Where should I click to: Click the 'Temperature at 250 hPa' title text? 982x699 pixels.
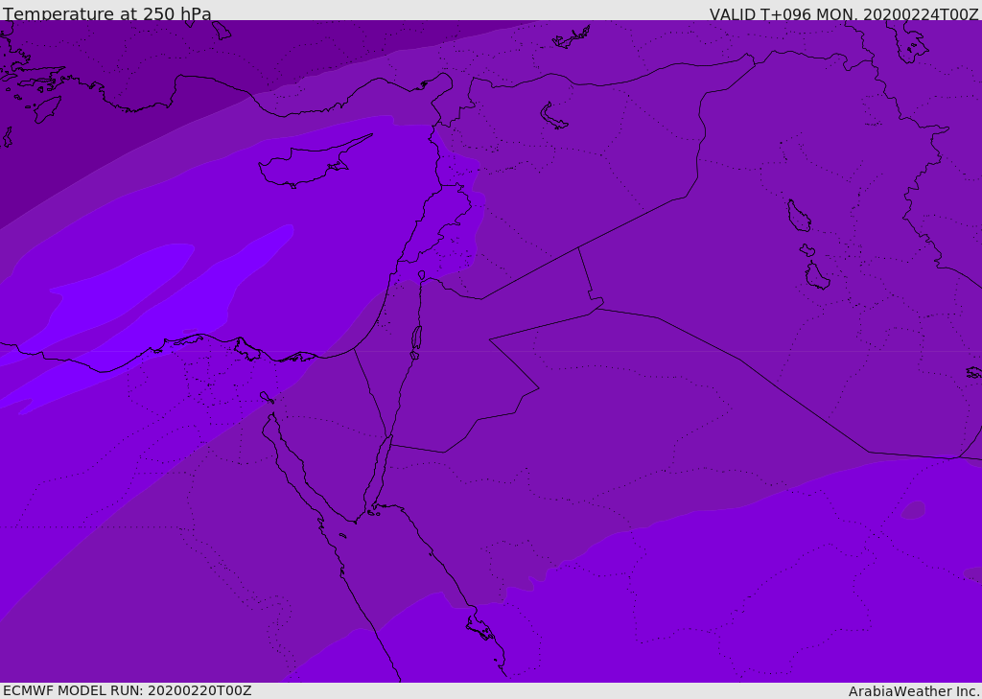[x=107, y=13]
